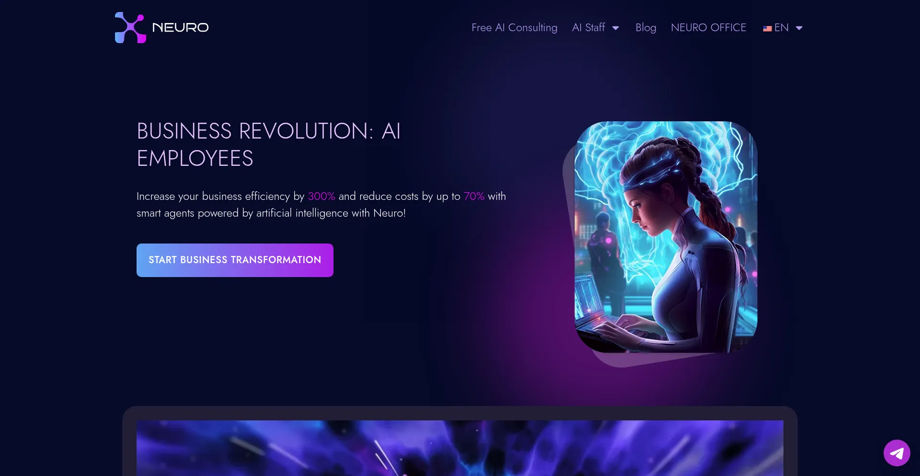Expand the AI Staff dropdown arrow
Image resolution: width=920 pixels, height=476 pixels.
(x=616, y=28)
